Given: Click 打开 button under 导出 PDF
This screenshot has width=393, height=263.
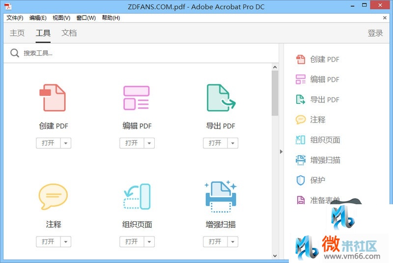Looking at the screenshot, I should click(x=215, y=143).
